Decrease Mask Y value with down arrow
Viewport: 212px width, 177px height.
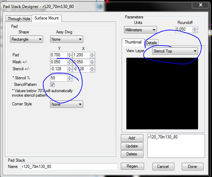click(70, 63)
